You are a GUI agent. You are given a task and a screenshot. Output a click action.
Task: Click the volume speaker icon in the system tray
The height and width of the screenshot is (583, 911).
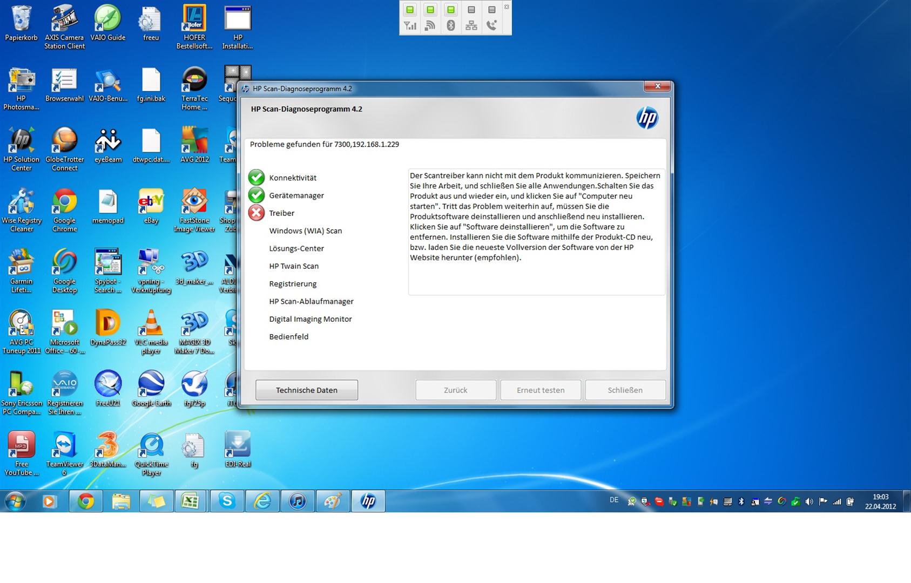point(809,501)
